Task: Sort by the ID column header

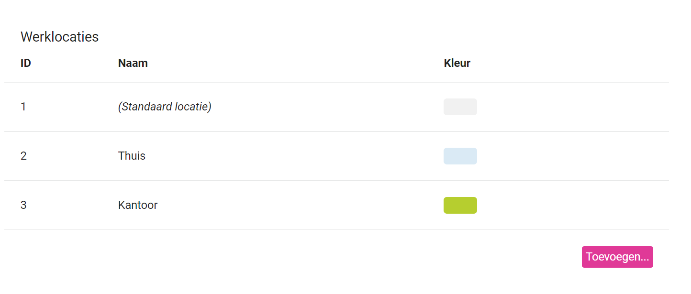Action: (x=26, y=63)
